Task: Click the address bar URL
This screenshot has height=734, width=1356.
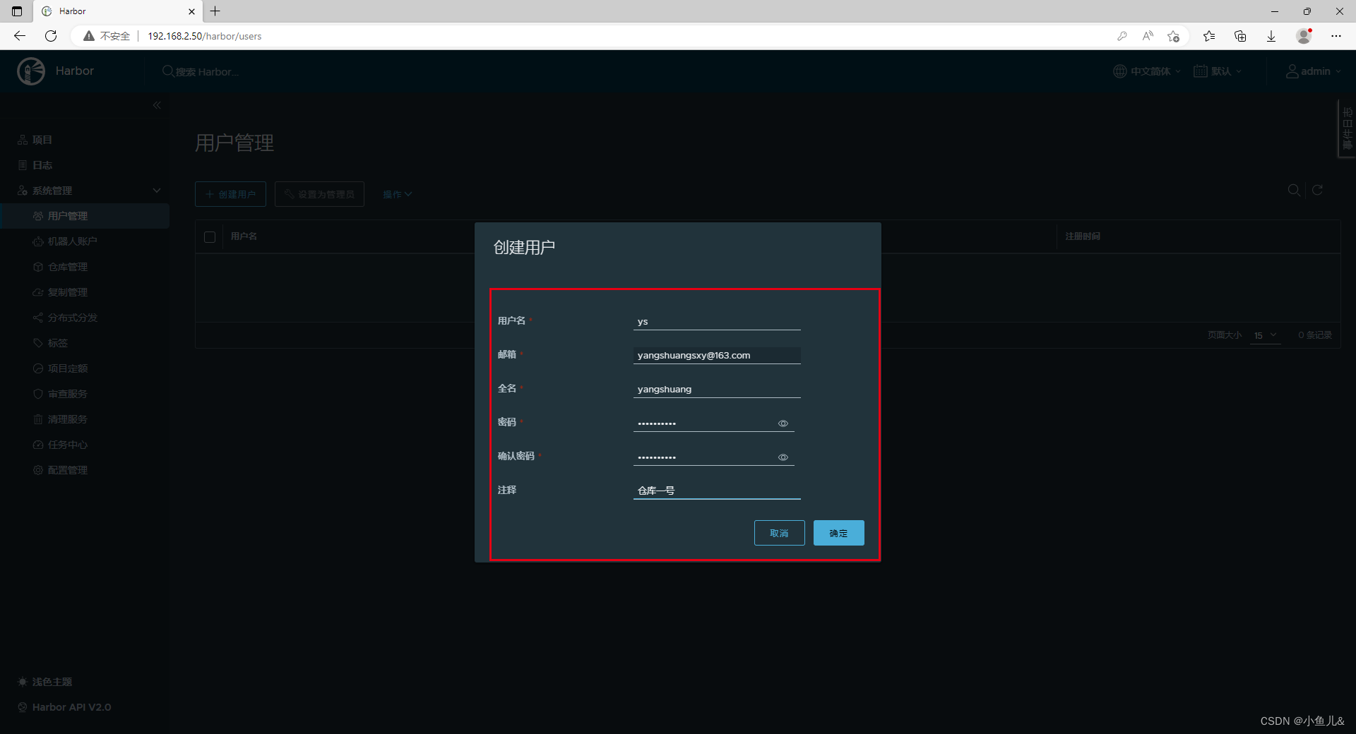Action: [x=205, y=36]
